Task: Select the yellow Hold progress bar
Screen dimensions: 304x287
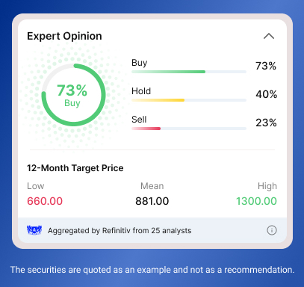Action: tap(189, 100)
